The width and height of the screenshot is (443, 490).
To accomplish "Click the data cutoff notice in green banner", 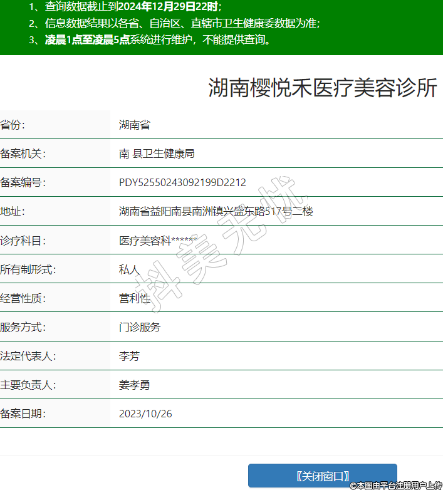I will coord(125,7).
